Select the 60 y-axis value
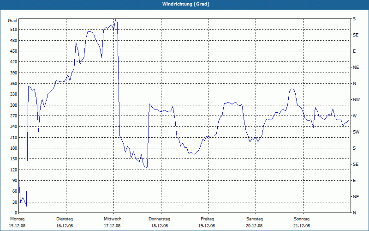Image resolution: width=369 pixels, height=231 pixels. pyautogui.click(x=15, y=191)
